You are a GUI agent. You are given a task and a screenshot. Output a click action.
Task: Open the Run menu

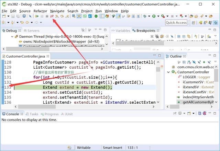tap(99, 11)
